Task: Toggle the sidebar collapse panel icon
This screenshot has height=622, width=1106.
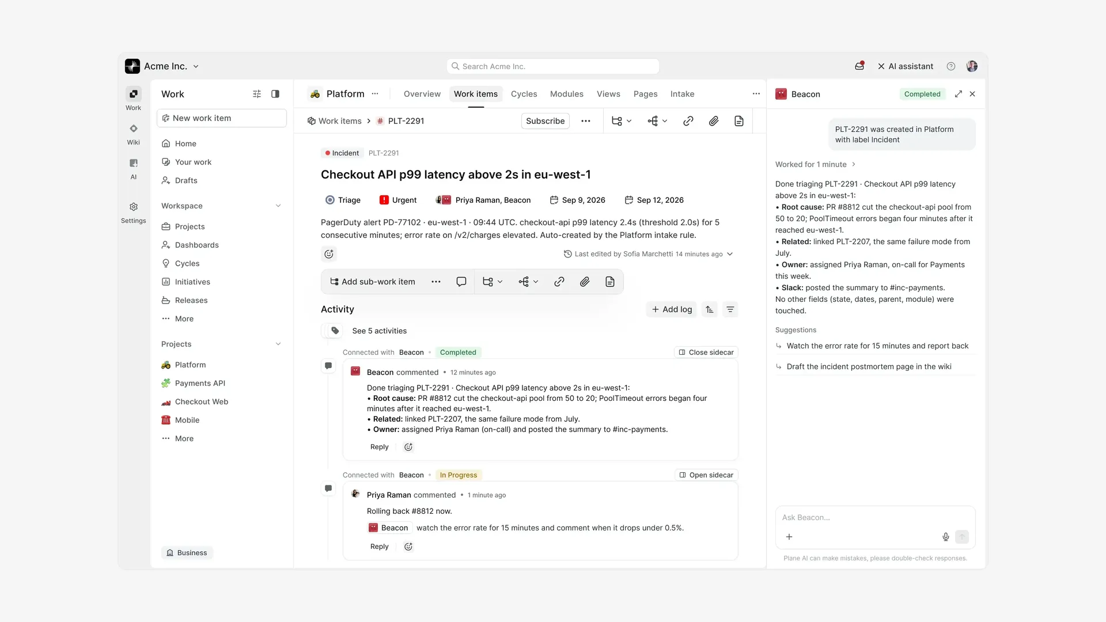Action: pos(275,94)
